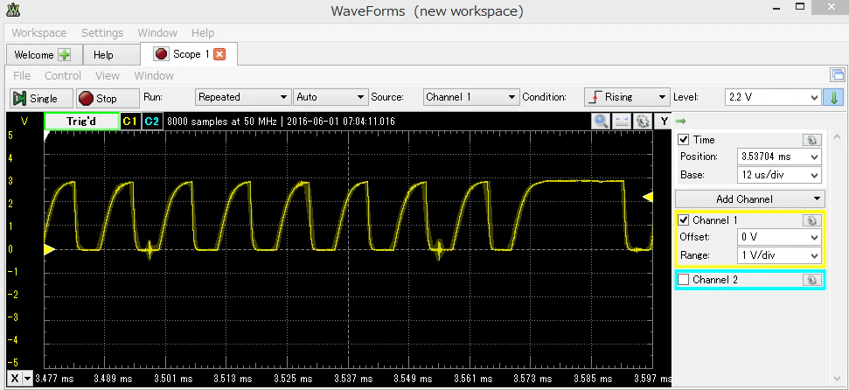Click the Add Channel button
This screenshot has width=849, height=390.
click(750, 198)
